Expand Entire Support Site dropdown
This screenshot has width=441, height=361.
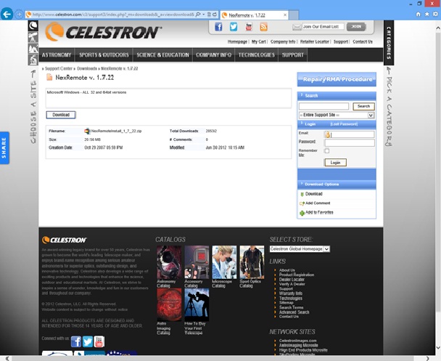point(337,115)
